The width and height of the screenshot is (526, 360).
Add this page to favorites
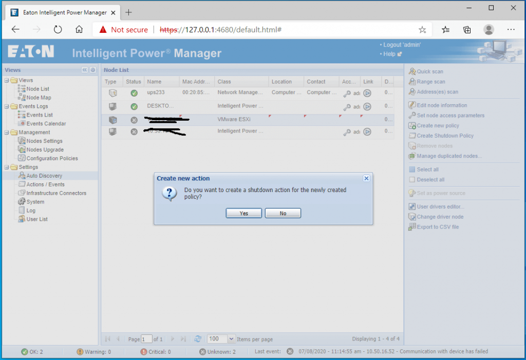coord(422,30)
